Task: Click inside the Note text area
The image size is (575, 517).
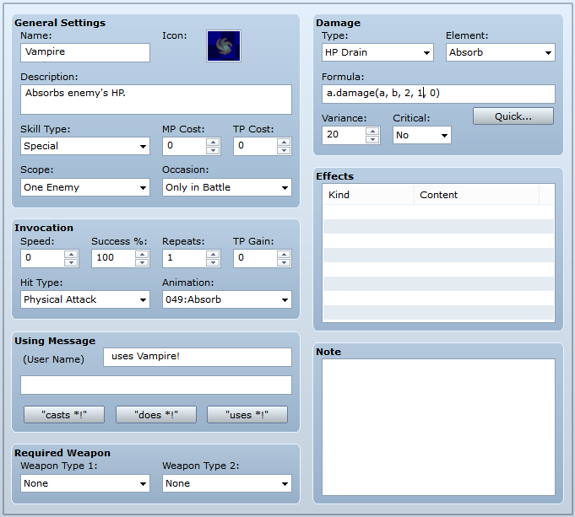Action: pos(438,427)
